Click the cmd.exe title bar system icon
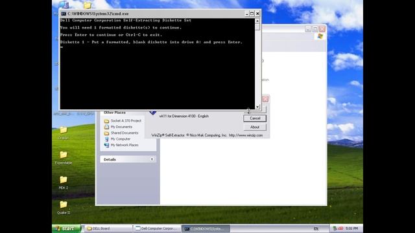The height and width of the screenshot is (233, 415). [x=64, y=14]
